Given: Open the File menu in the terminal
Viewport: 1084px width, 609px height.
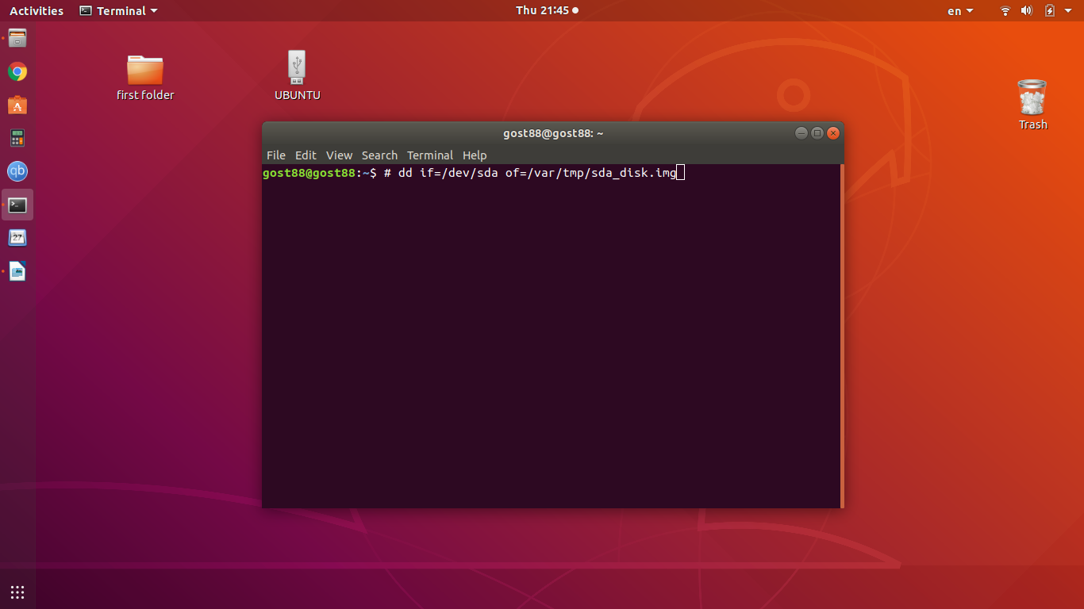Looking at the screenshot, I should 275,155.
